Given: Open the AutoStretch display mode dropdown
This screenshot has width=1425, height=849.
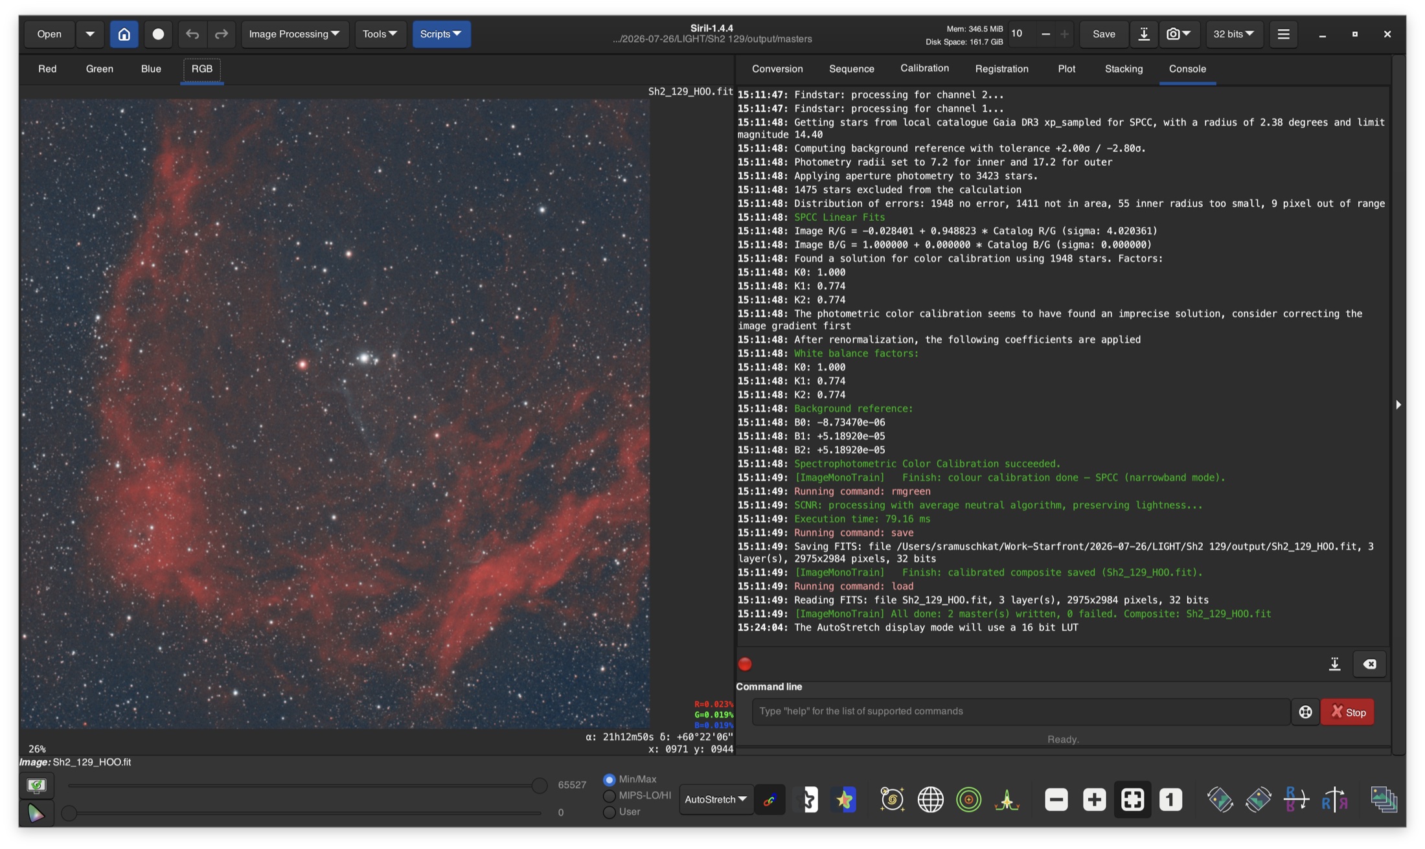Looking at the screenshot, I should 715,800.
